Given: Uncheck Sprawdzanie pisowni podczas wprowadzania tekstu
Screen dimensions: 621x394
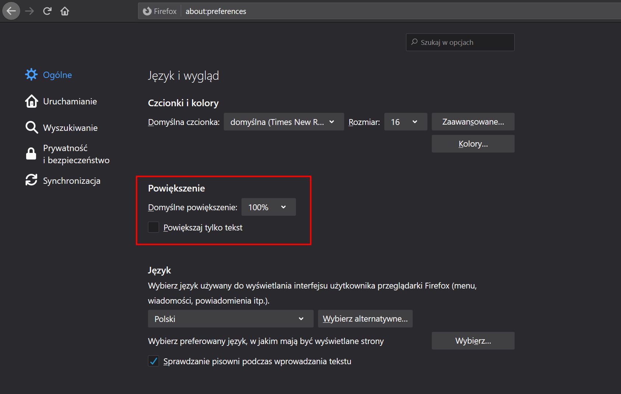Looking at the screenshot, I should 154,361.
